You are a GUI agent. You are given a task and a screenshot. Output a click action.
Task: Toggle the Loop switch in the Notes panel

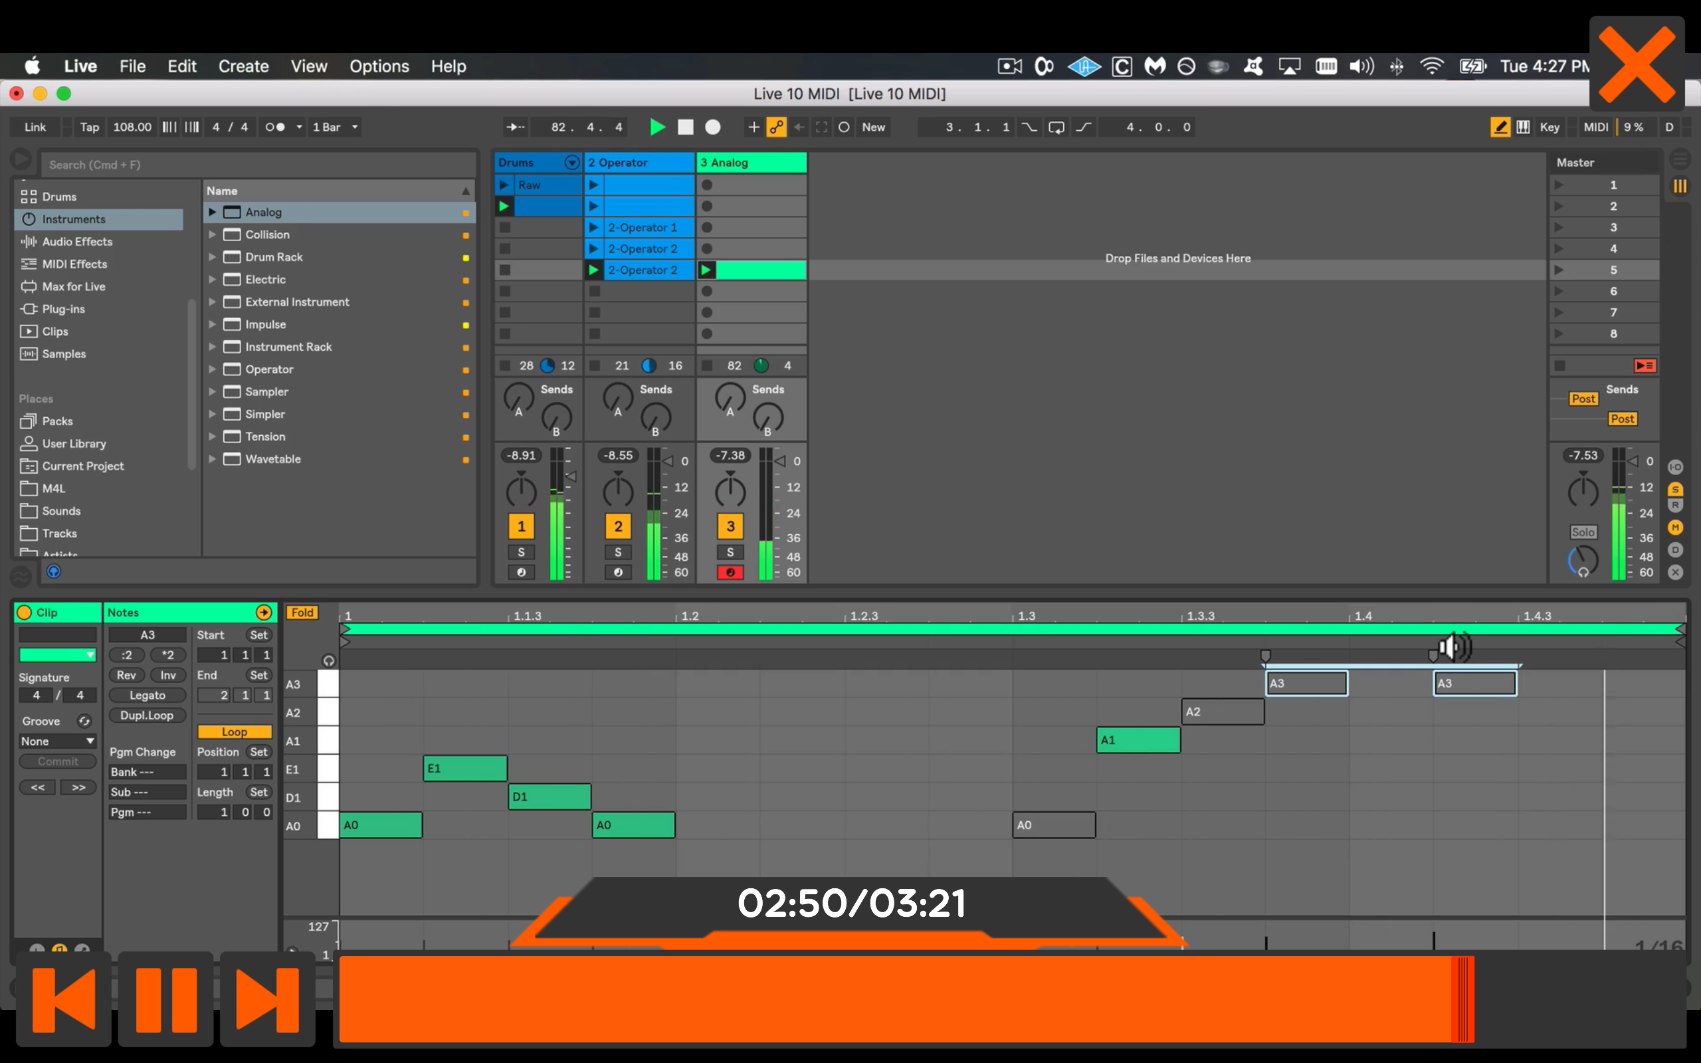click(x=235, y=732)
